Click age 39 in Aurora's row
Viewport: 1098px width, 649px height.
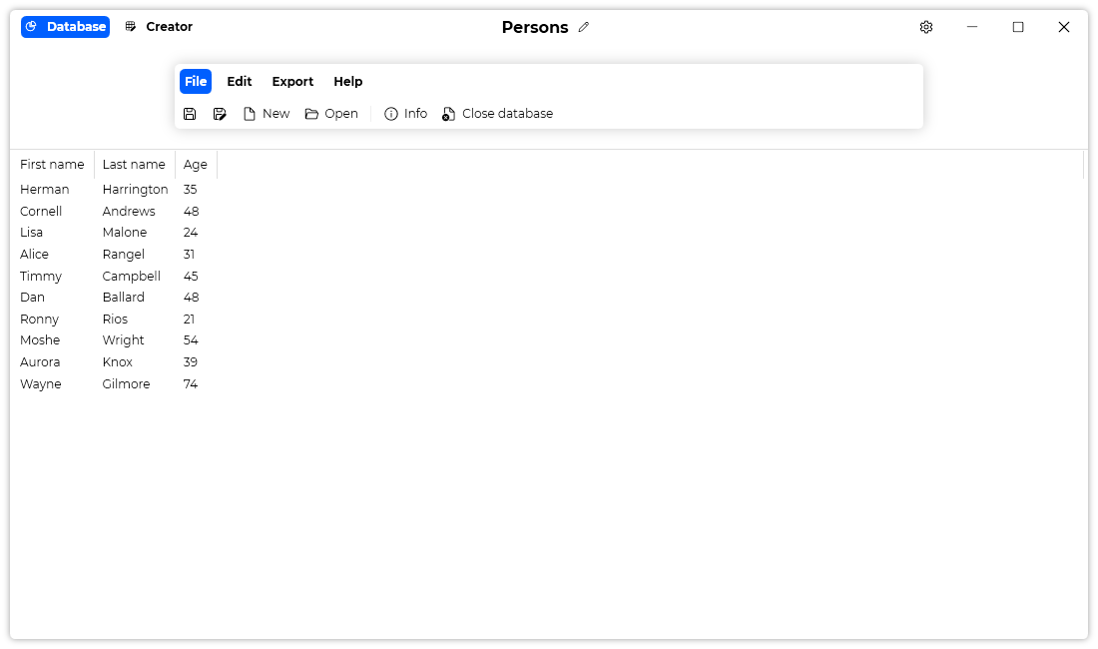coord(191,362)
